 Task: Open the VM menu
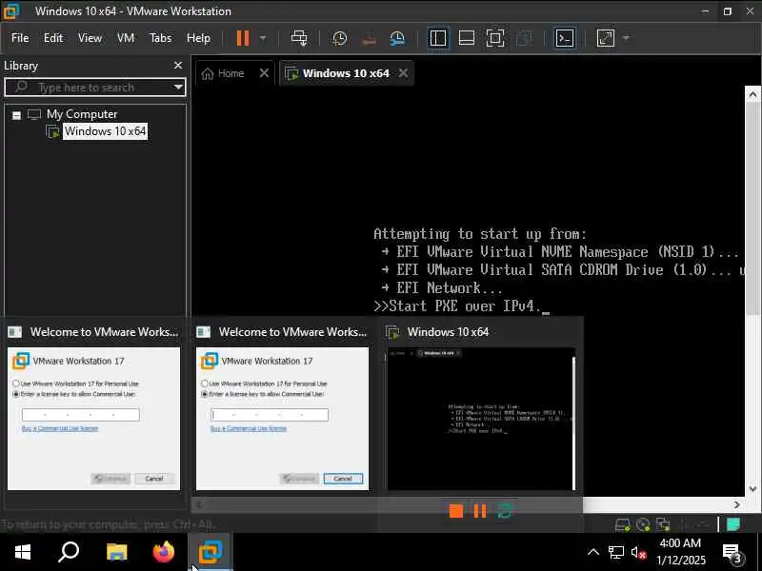pos(126,38)
